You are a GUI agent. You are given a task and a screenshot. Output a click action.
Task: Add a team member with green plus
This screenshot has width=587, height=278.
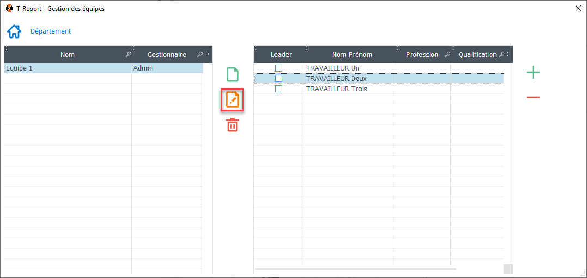533,72
